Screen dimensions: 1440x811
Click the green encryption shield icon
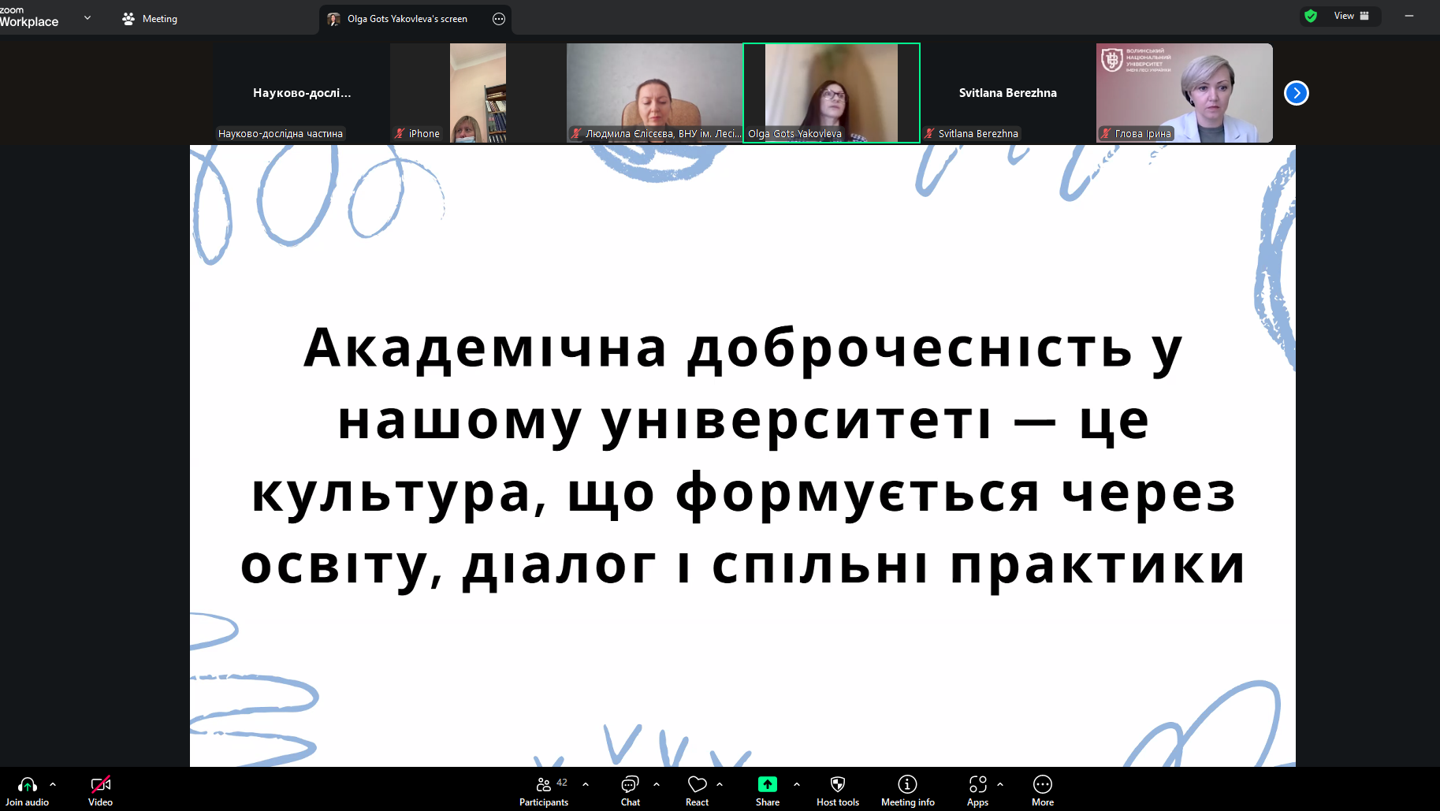pos(1311,16)
